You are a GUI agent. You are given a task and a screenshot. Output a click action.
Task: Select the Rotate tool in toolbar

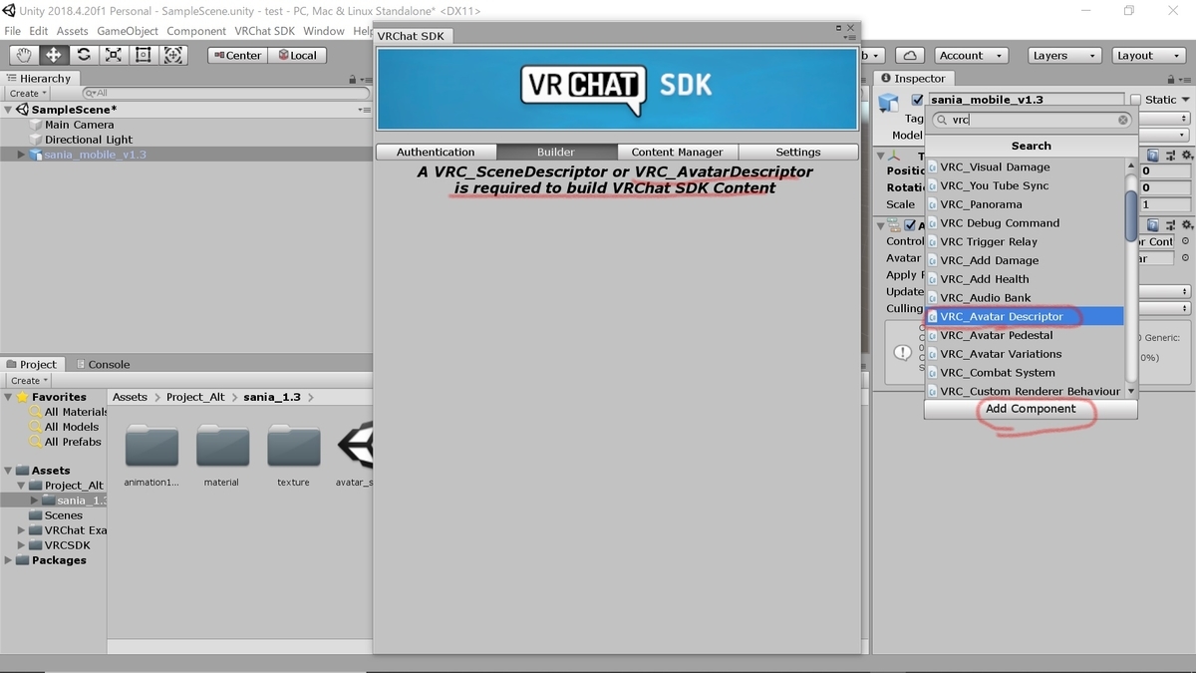[x=84, y=55]
